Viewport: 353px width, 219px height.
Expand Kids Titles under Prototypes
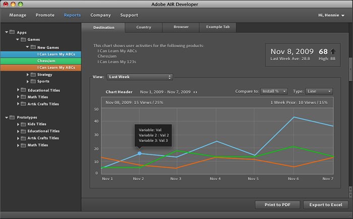pos(18,124)
